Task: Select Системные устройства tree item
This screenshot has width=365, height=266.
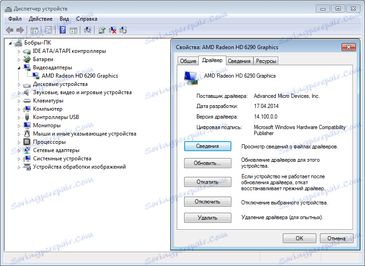Action: point(62,158)
